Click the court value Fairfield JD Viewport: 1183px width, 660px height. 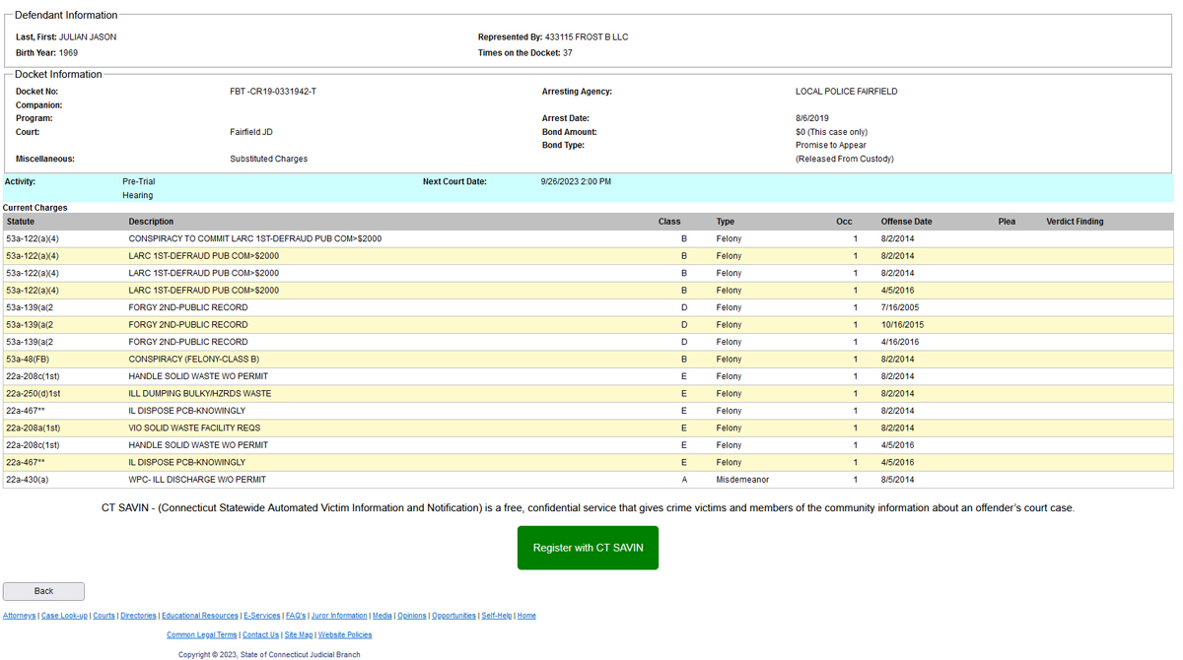(x=251, y=132)
